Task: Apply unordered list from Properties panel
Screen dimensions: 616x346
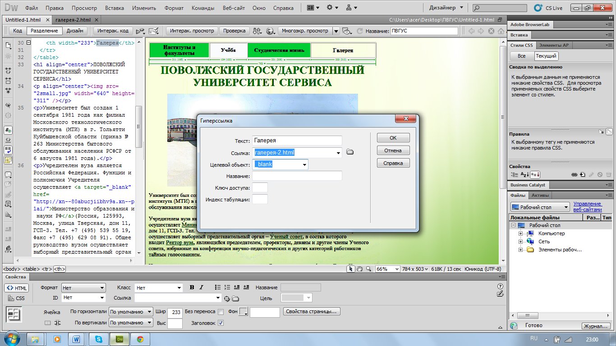Action: 218,287
